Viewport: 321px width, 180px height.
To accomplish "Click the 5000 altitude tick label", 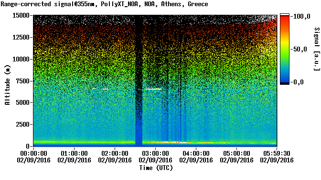I will [x=22, y=102].
